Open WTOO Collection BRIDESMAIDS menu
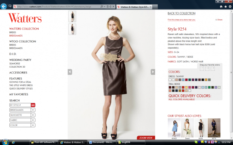Viewport: 233px width, 145px height. click(16, 48)
